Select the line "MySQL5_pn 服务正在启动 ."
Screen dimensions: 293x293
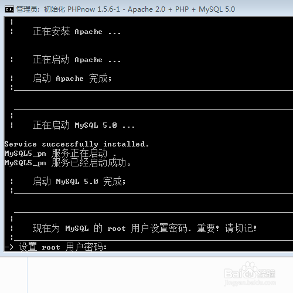[x=60, y=154]
